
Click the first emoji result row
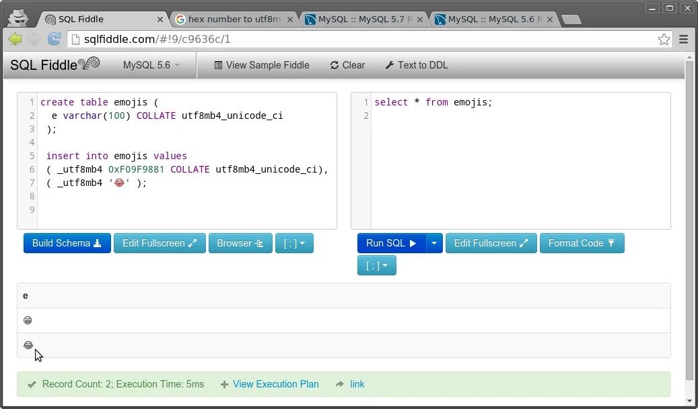344,320
